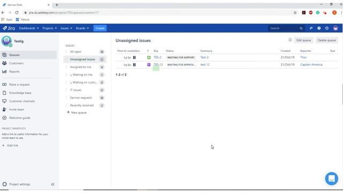Viewport: 343px width, 193px height.
Task: Open the chat widget button
Action: [x=331, y=179]
